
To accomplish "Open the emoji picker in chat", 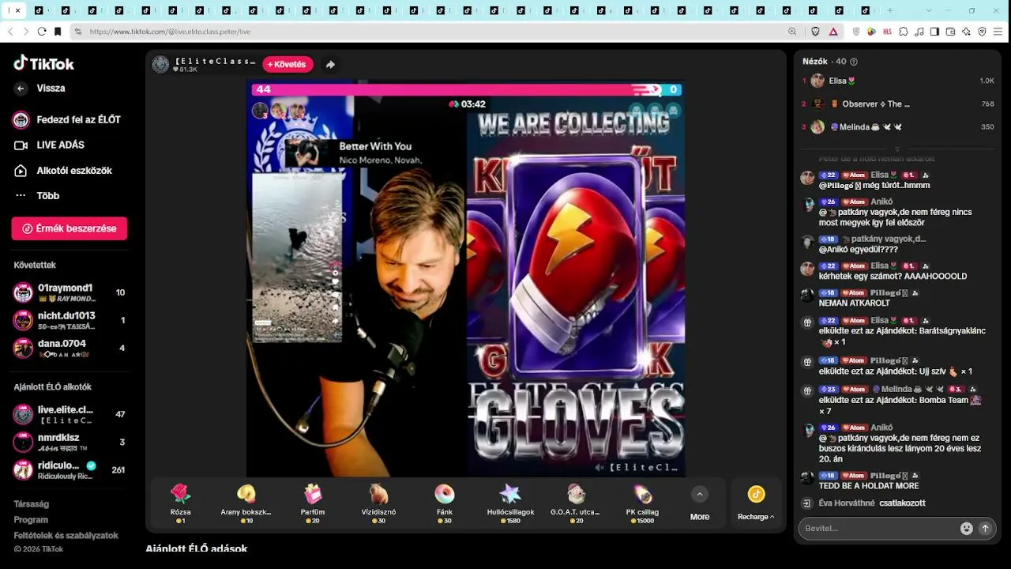I will 966,529.
